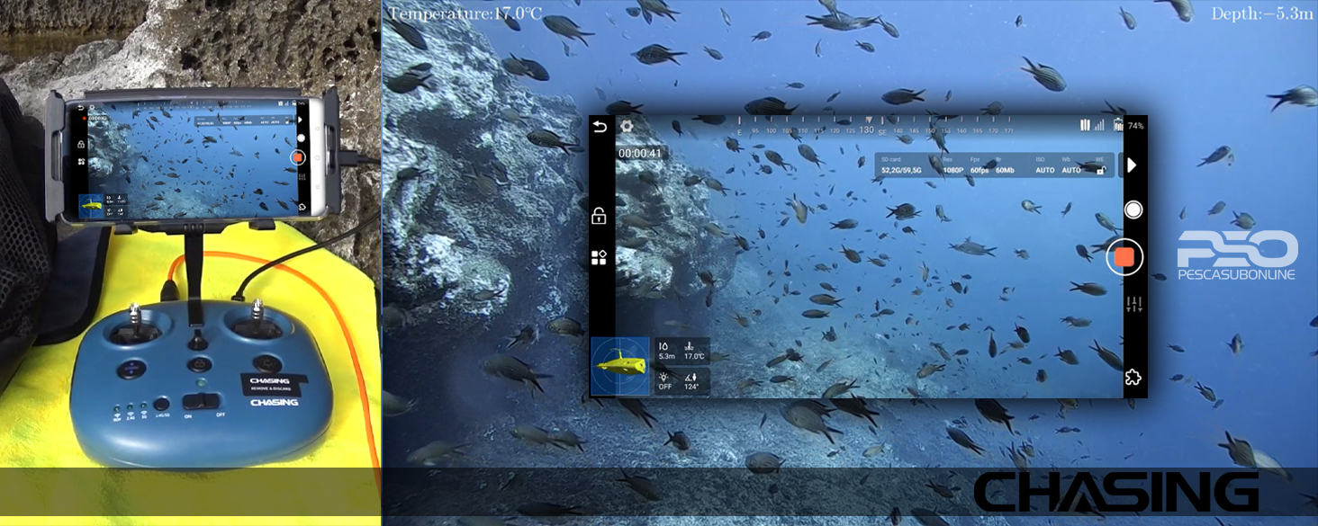Screen dimensions: 1318x526
Task: Stop recording with the red square button
Action: point(1124,257)
